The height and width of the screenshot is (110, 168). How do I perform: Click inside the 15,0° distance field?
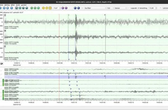click(x=56, y=8)
